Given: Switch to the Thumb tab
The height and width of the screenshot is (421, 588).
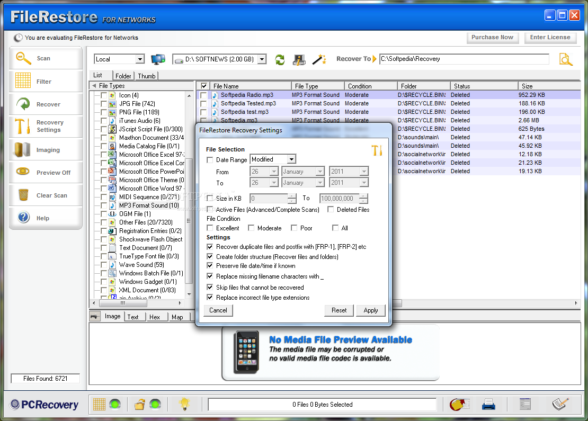Looking at the screenshot, I should [147, 76].
